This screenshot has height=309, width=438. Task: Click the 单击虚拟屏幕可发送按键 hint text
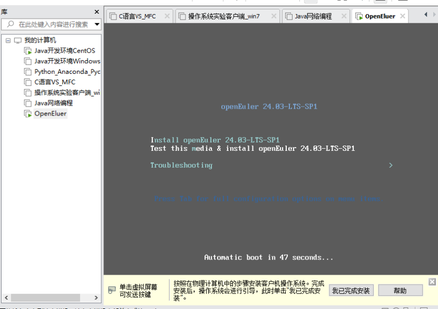[x=138, y=291]
